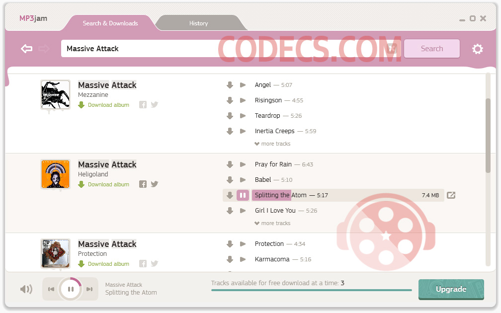Download album Heligoland
This screenshot has width=501, height=313.
[104, 184]
